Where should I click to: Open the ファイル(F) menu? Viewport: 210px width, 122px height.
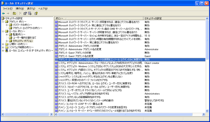point(7,9)
